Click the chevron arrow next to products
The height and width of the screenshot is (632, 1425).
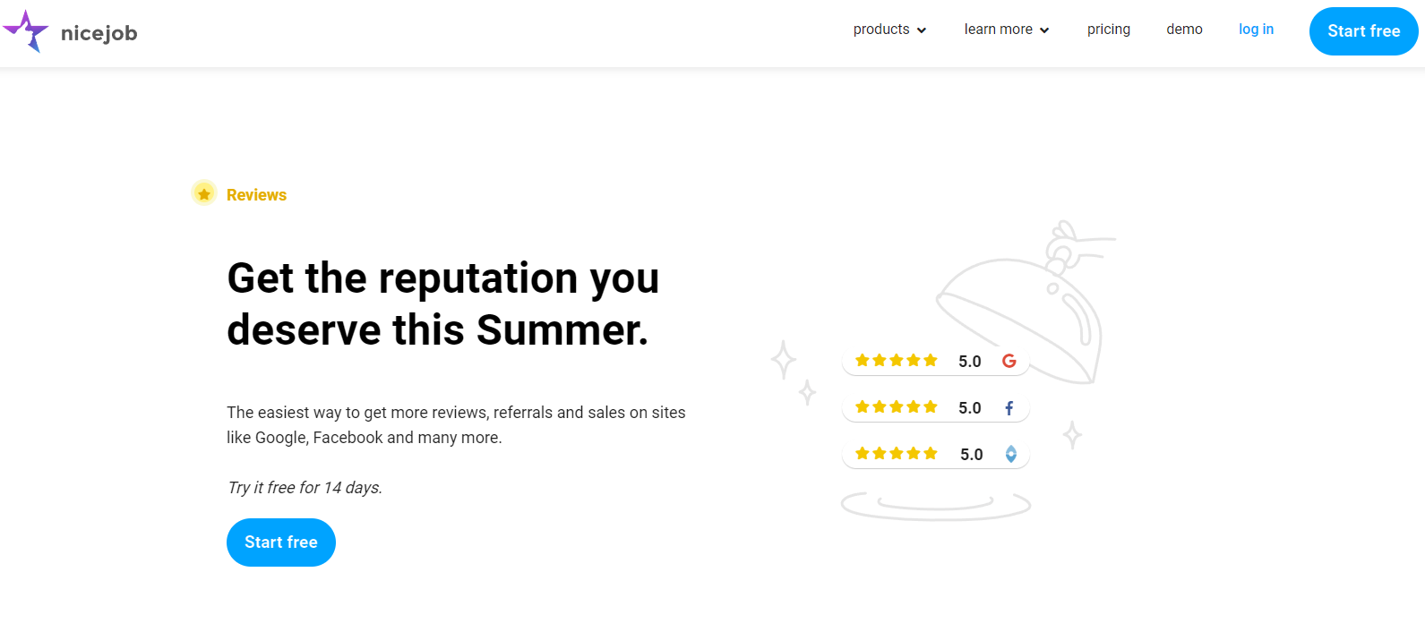click(922, 30)
